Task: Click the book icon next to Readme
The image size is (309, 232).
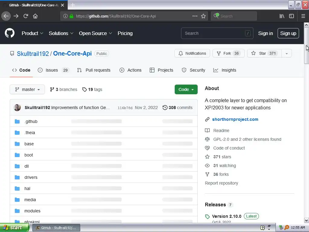Action: click(x=207, y=130)
